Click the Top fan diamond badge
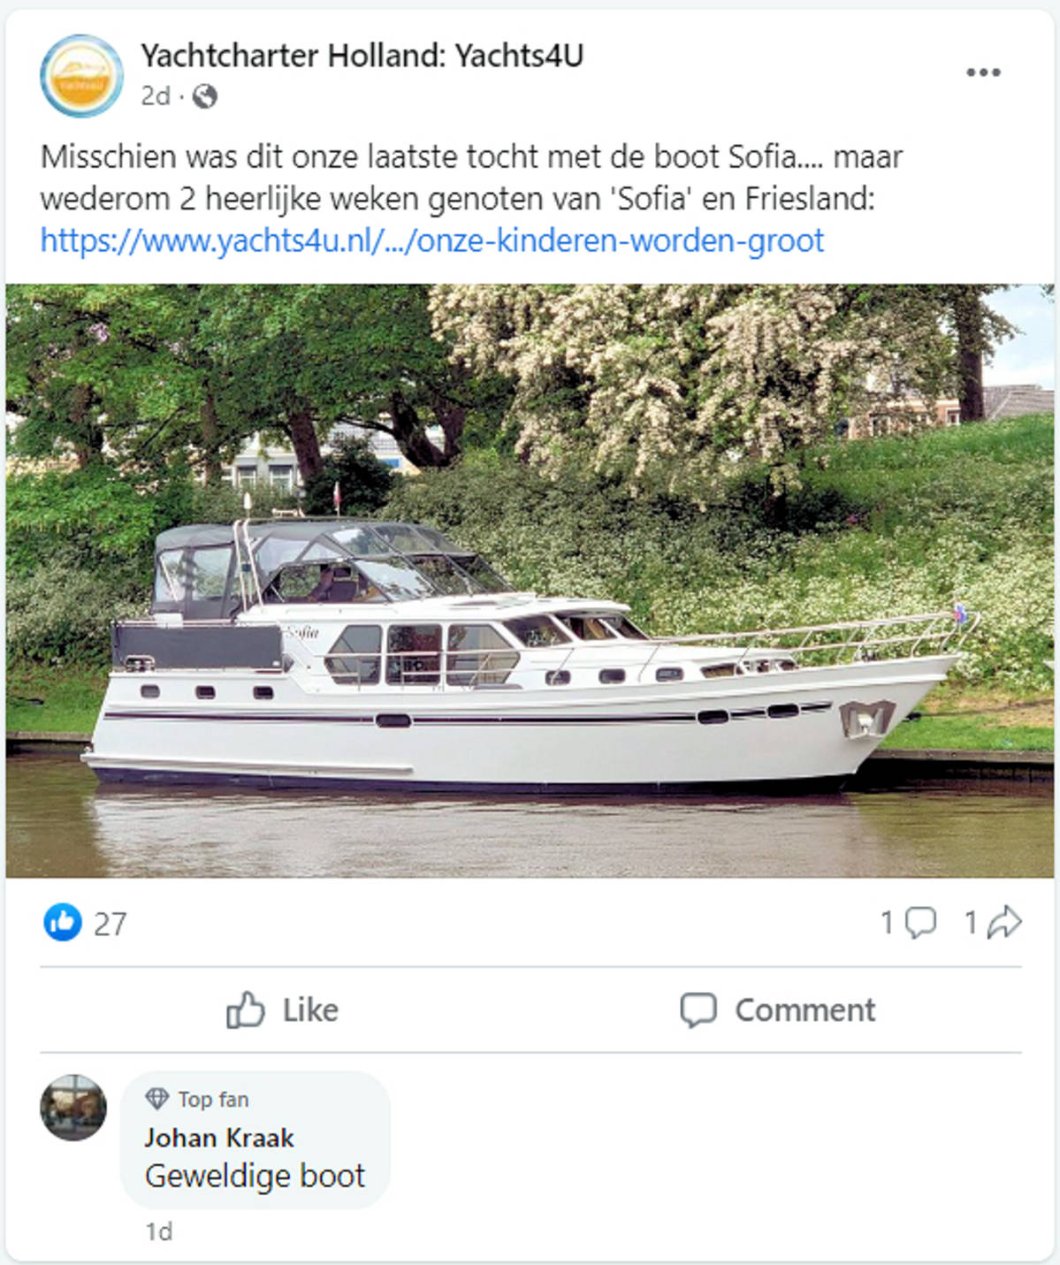1060x1265 pixels. click(x=157, y=1099)
